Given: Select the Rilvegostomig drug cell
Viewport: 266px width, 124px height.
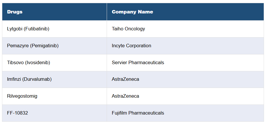Looking at the screenshot, I should coord(22,96).
